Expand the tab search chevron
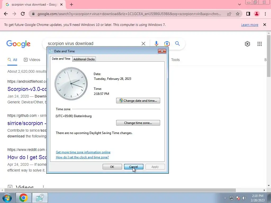 pos(239,5)
